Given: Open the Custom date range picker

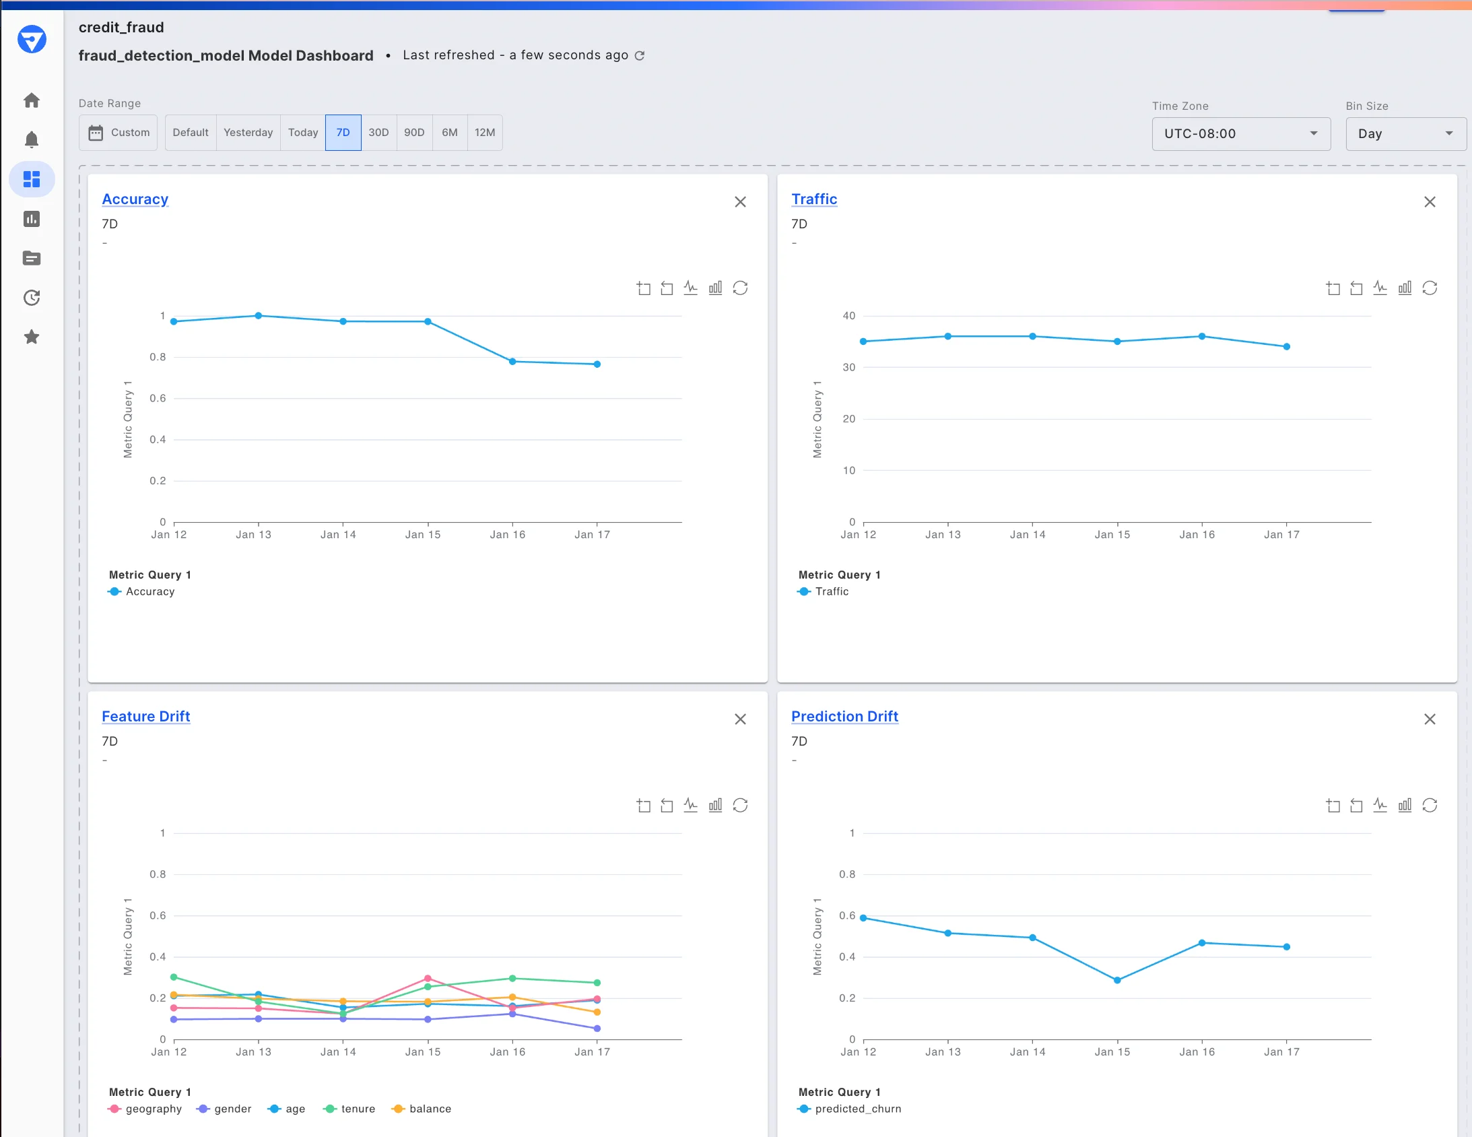Looking at the screenshot, I should (x=119, y=132).
